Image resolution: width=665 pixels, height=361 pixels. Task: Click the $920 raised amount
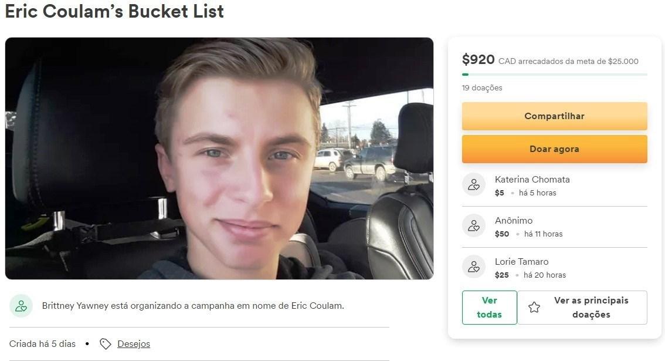(479, 59)
